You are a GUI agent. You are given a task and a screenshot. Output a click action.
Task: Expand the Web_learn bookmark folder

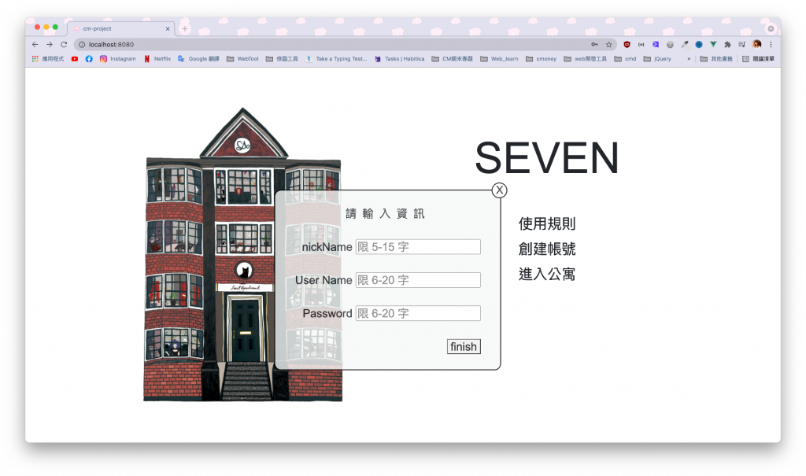(x=499, y=59)
